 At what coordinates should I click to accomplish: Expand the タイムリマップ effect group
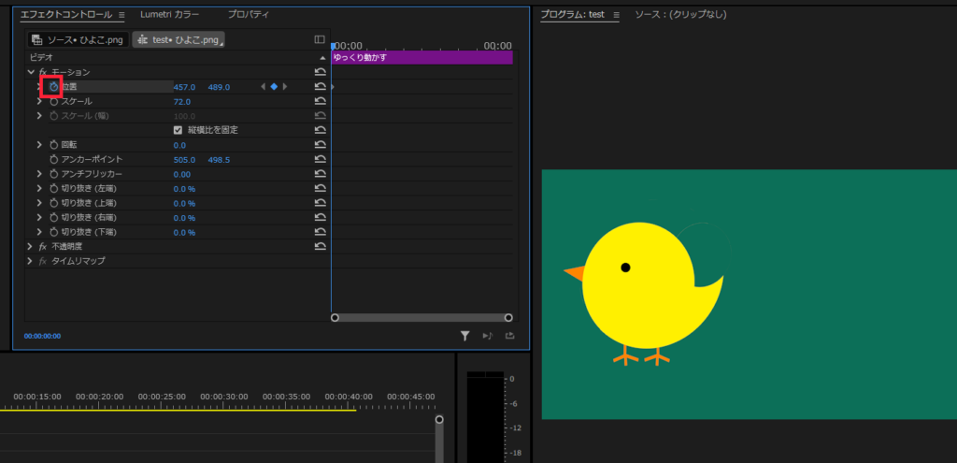[30, 261]
